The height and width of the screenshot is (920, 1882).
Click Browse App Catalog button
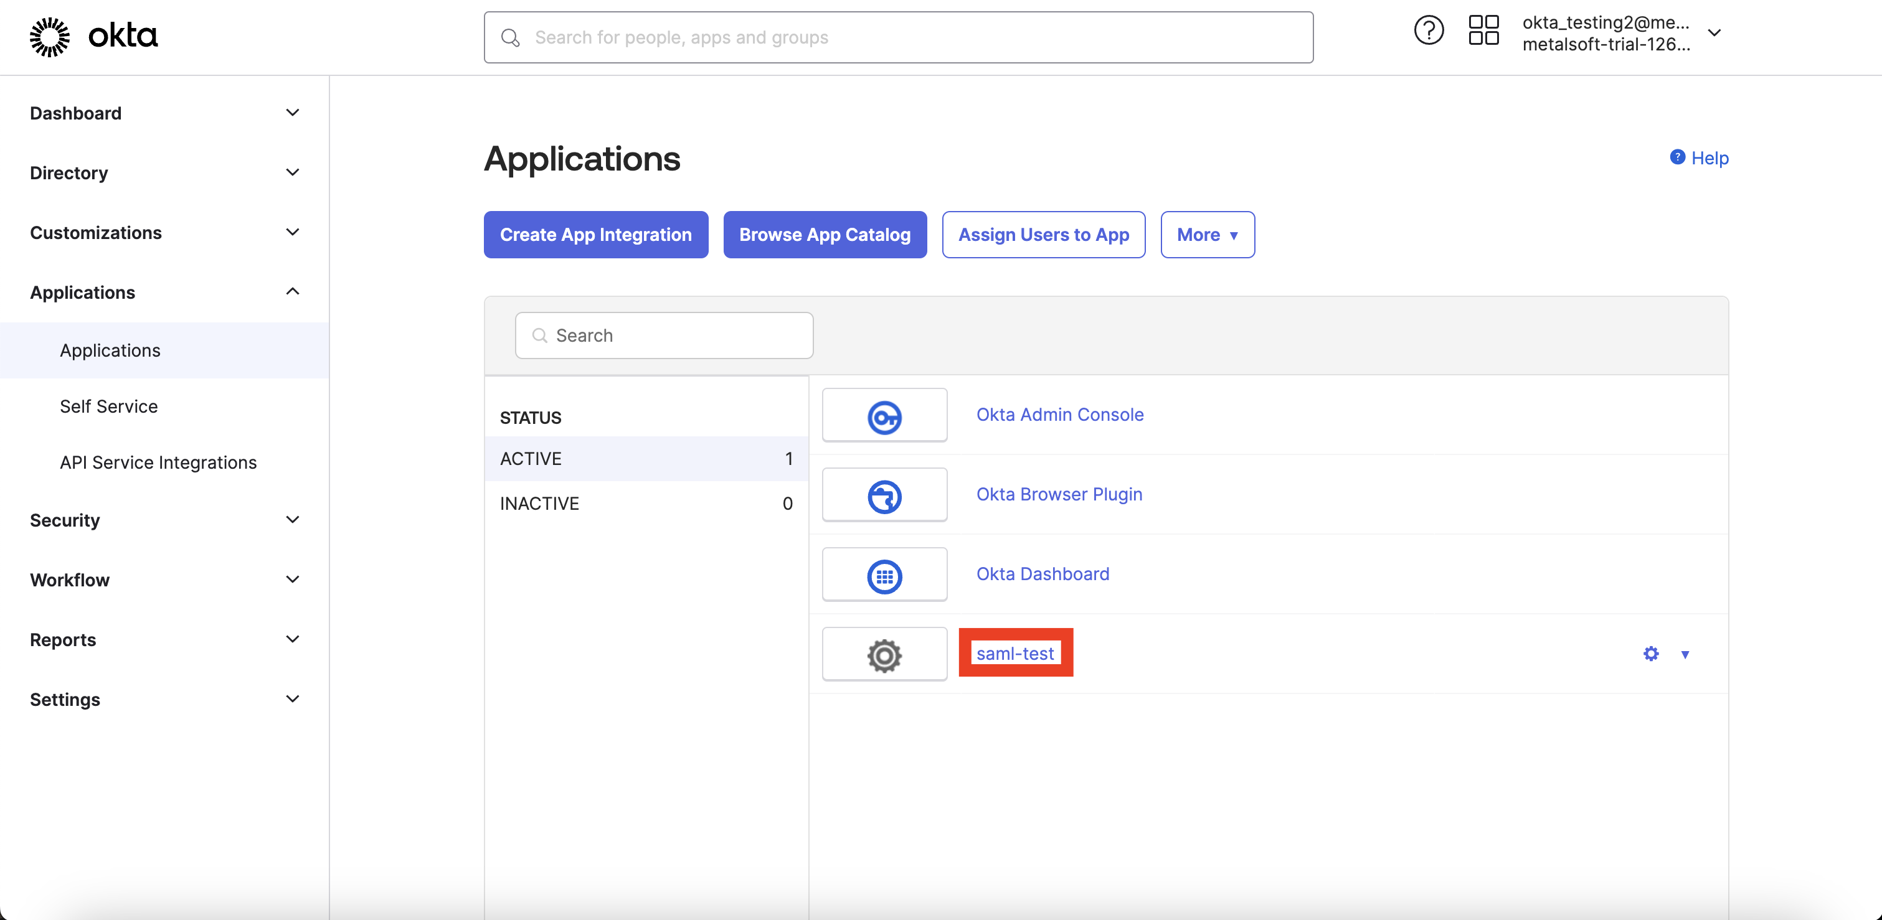point(824,235)
